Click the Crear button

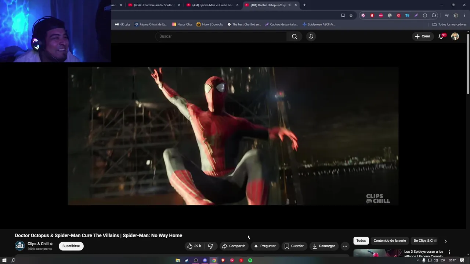tap(422, 36)
